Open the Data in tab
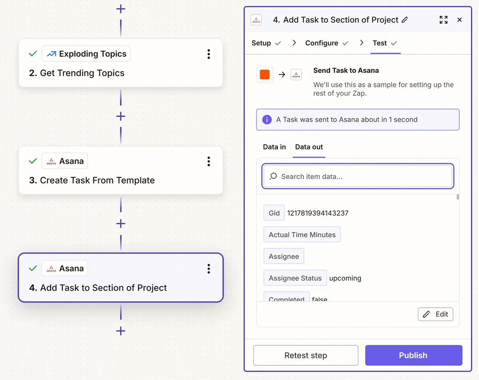The height and width of the screenshot is (380, 479). [x=274, y=147]
